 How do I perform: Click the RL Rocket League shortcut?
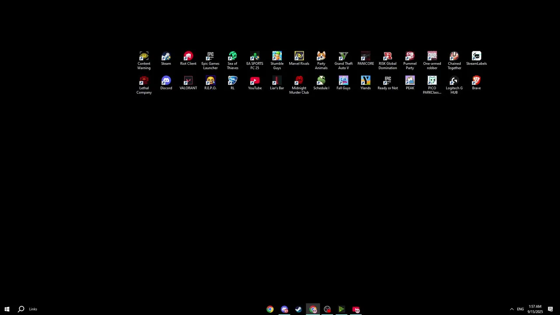pos(232,83)
